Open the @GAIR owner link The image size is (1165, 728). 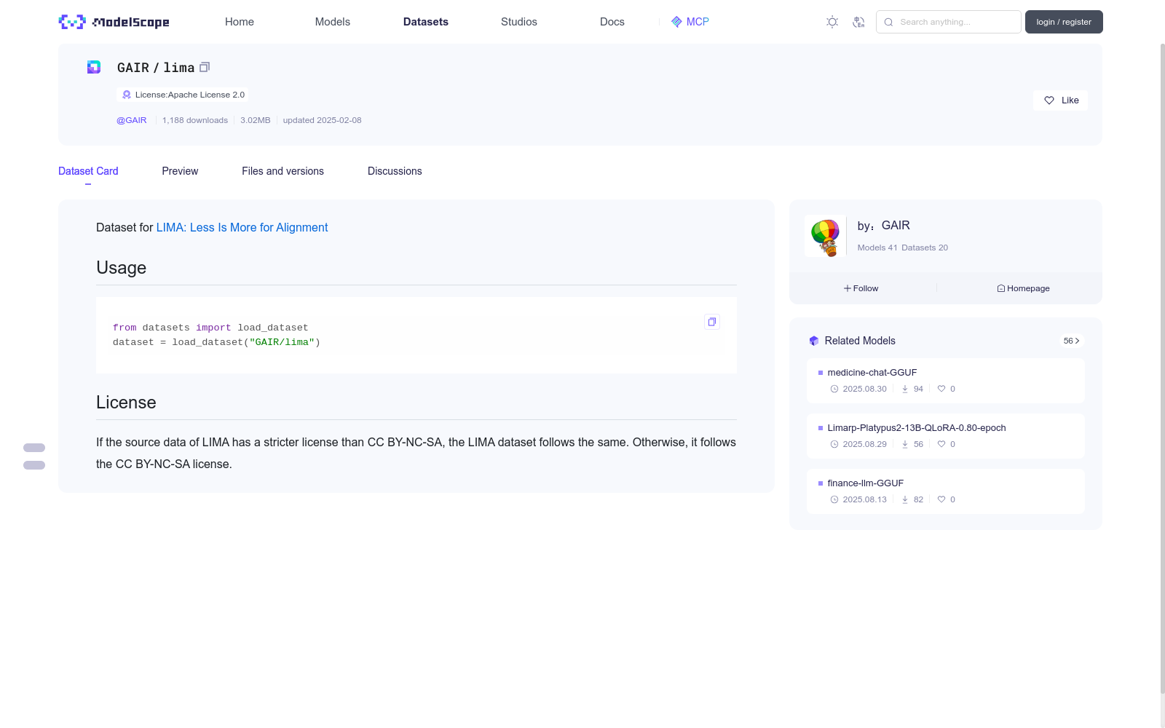point(132,120)
